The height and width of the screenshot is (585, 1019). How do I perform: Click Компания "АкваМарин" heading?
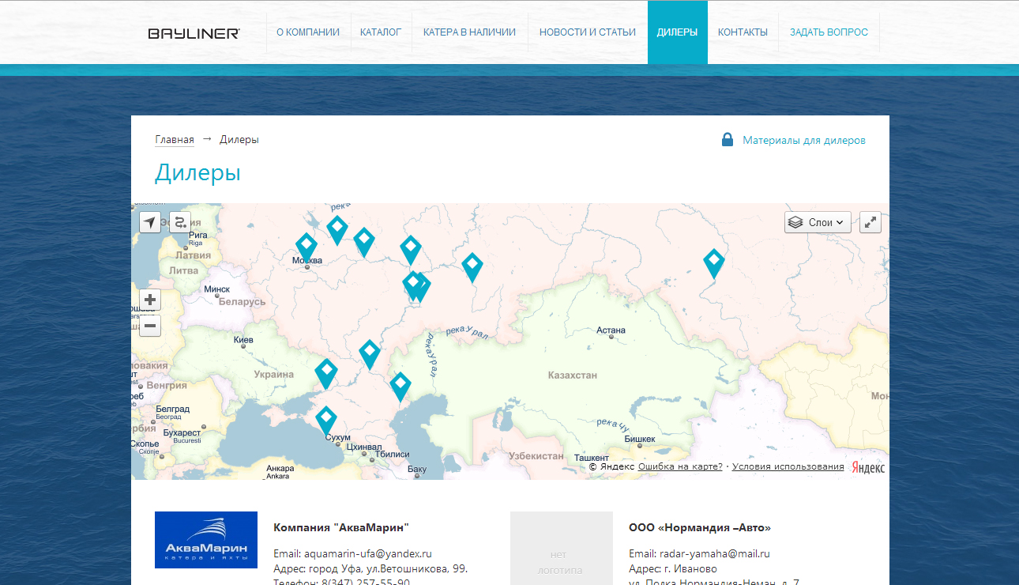click(341, 527)
